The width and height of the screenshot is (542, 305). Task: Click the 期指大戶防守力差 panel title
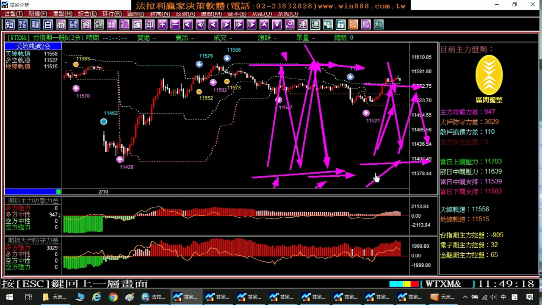(33, 240)
